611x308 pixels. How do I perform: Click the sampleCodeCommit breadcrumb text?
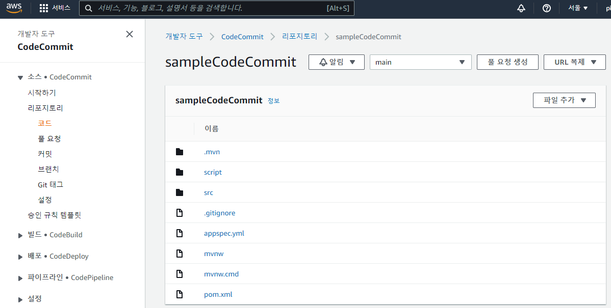click(x=368, y=37)
